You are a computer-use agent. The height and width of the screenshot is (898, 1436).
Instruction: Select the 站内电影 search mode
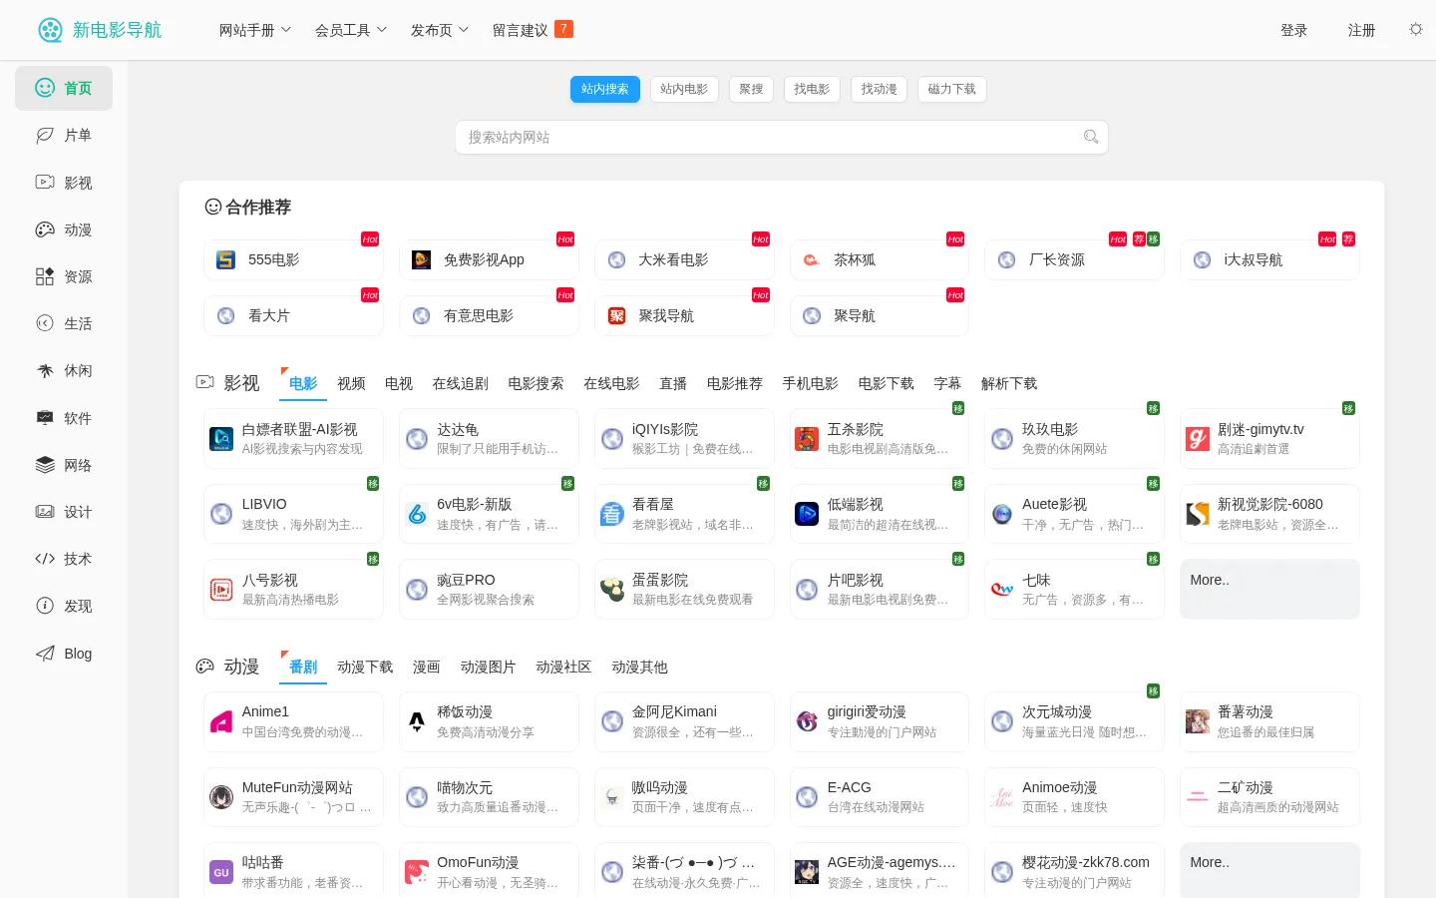[684, 89]
